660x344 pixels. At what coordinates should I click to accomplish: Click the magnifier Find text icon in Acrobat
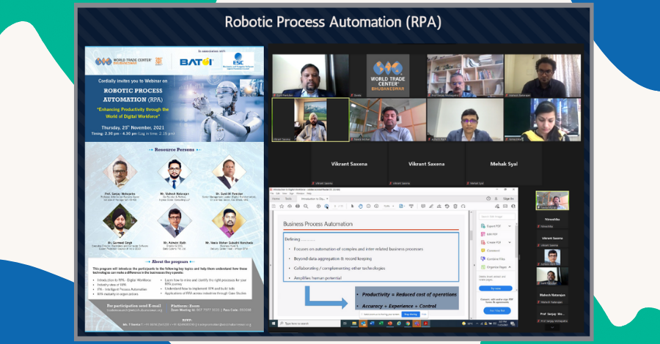(306, 206)
